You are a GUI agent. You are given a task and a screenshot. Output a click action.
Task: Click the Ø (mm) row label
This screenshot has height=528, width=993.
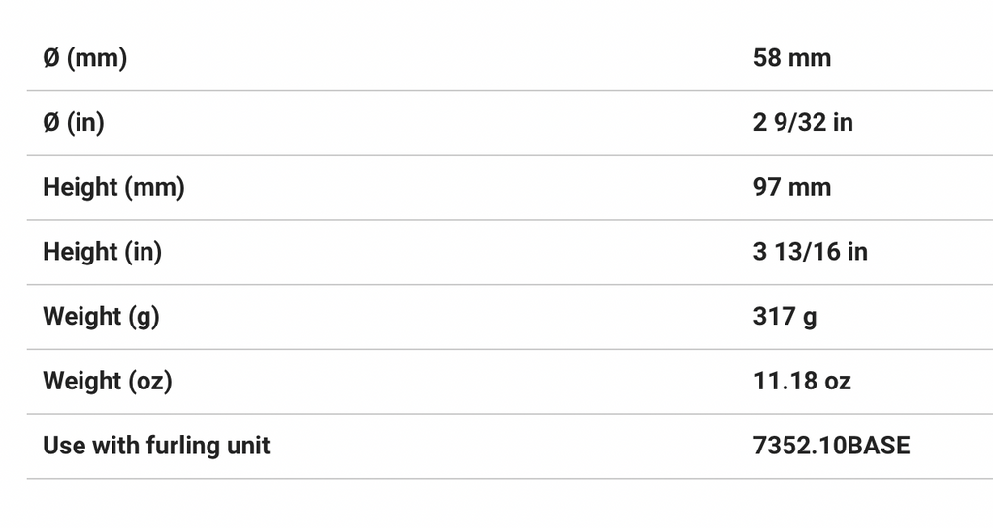click(x=84, y=58)
